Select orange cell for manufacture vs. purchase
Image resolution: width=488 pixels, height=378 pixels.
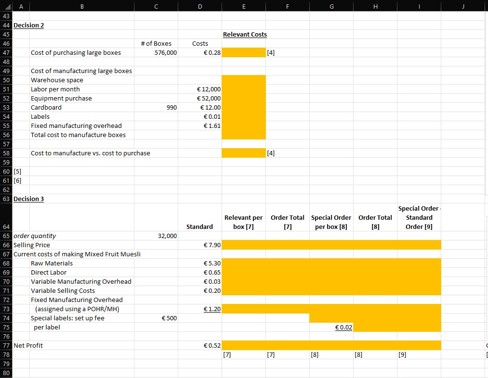[x=244, y=153]
